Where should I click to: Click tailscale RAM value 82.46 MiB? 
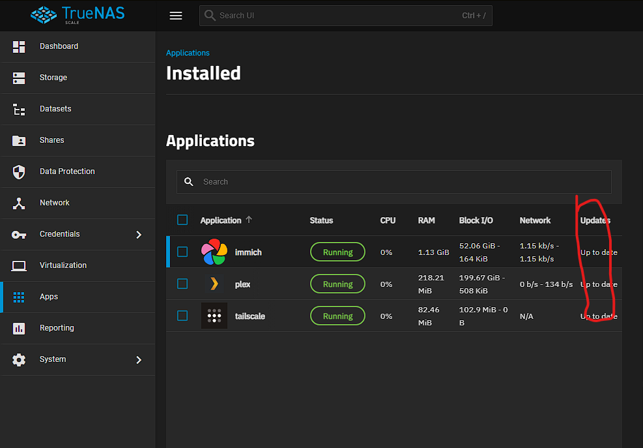(x=429, y=316)
